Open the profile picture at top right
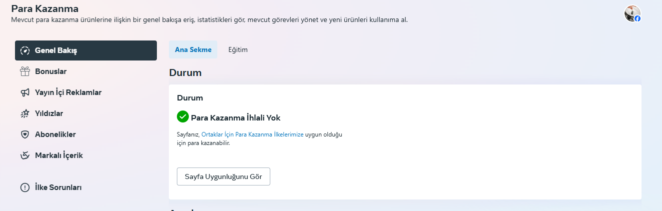 tap(632, 13)
